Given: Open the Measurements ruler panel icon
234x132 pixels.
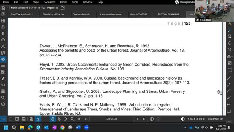Looking at the screenshot, I should tap(3, 66).
